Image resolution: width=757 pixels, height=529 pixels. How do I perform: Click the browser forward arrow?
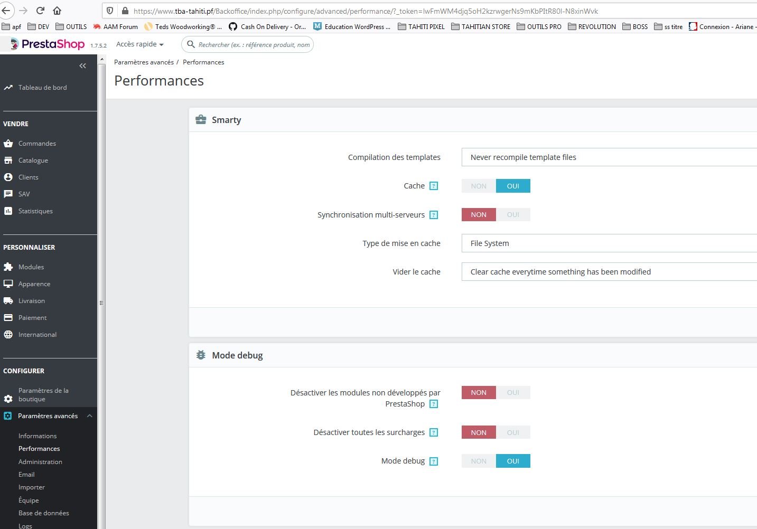pyautogui.click(x=23, y=11)
